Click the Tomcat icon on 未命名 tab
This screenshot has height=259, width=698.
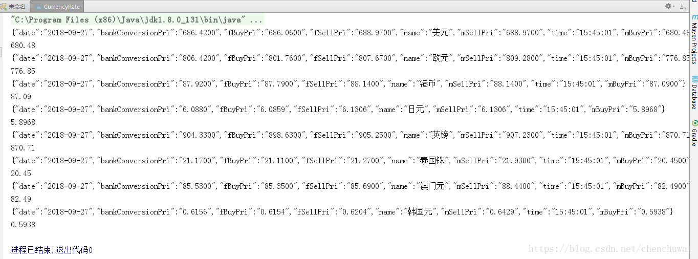coord(4,6)
